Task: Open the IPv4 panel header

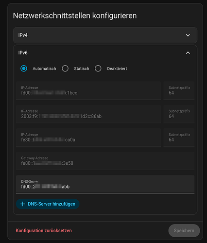Action: tap(105, 35)
